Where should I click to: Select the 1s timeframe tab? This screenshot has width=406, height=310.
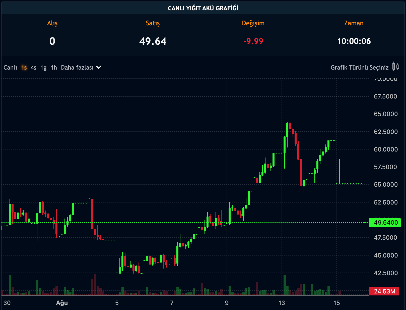pyautogui.click(x=24, y=68)
